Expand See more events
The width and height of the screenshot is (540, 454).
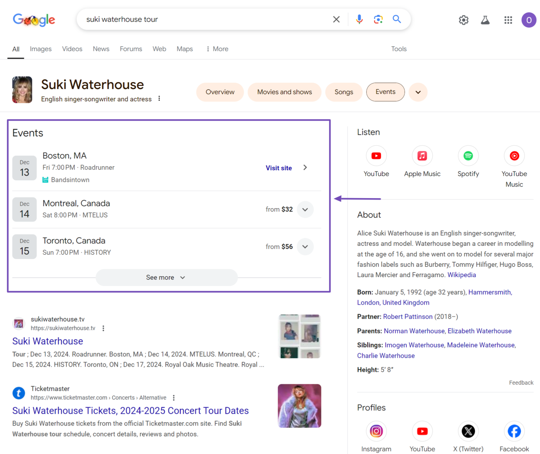tap(166, 277)
